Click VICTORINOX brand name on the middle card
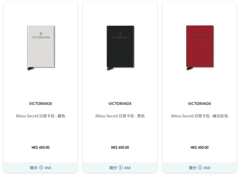 [120, 104]
